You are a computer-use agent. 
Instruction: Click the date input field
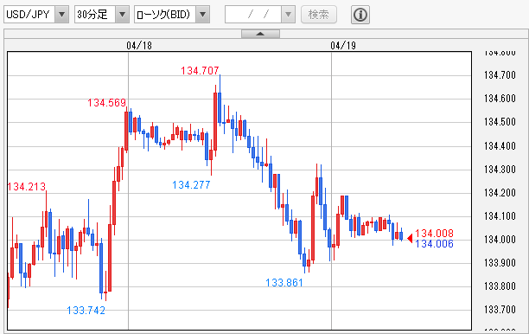(x=253, y=15)
